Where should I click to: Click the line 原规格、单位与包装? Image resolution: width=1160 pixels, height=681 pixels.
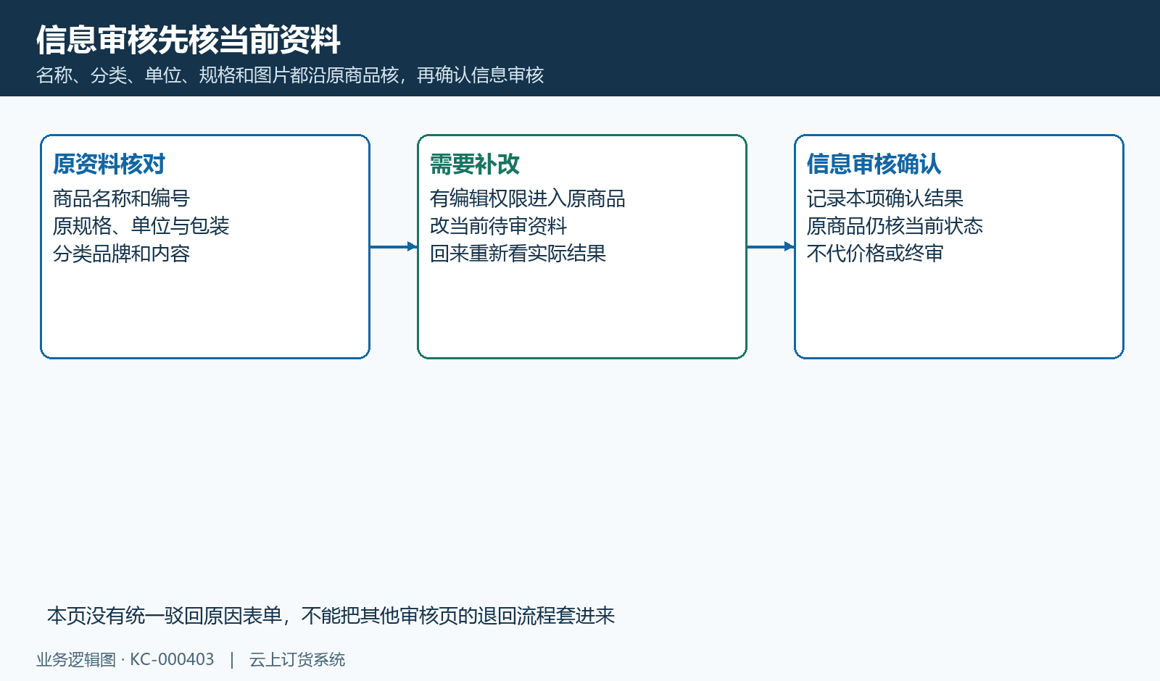[x=141, y=226]
